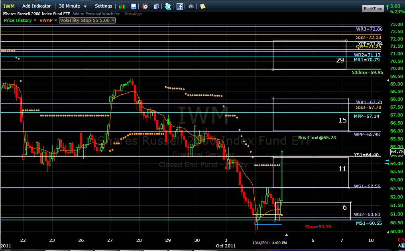The image size is (405, 251).
Task: Click the WR3=72.86 pivot label
Action: (x=370, y=29)
